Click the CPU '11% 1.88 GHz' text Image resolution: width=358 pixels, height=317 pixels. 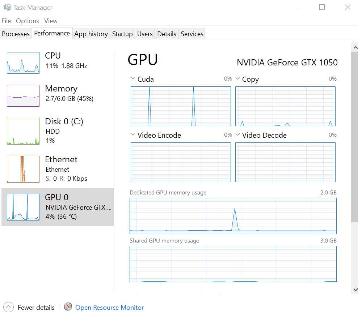67,66
